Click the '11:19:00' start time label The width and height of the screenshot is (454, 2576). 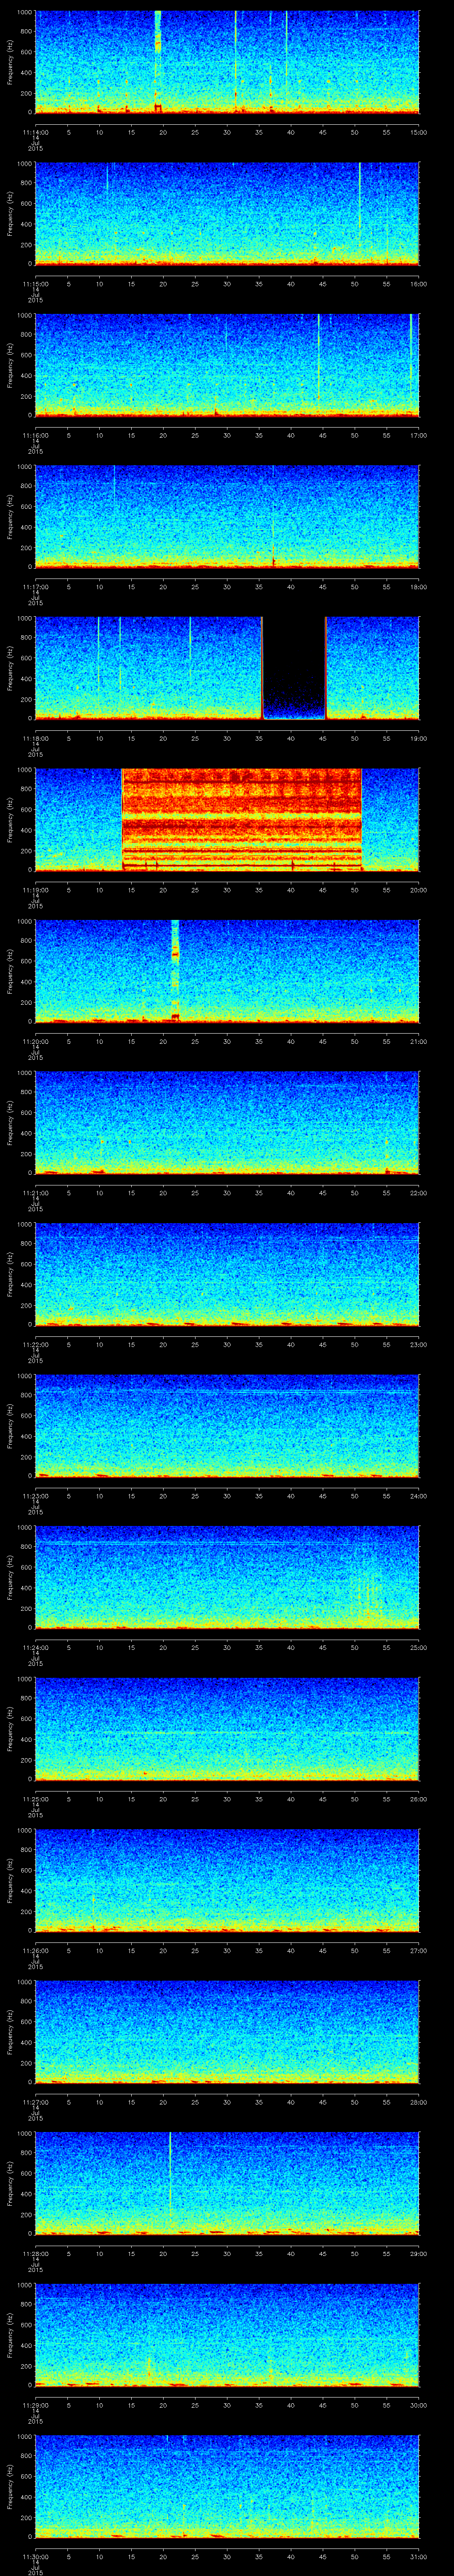click(35, 890)
